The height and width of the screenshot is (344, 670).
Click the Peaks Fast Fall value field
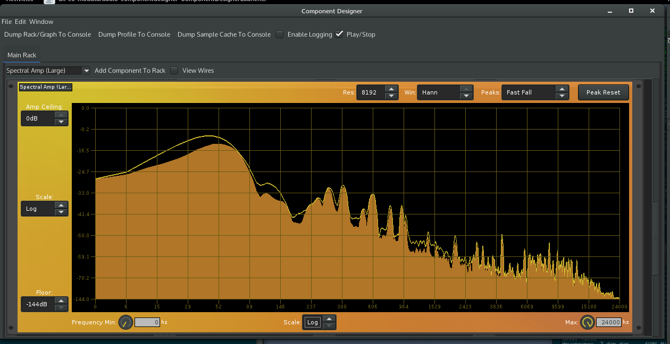[x=529, y=92]
